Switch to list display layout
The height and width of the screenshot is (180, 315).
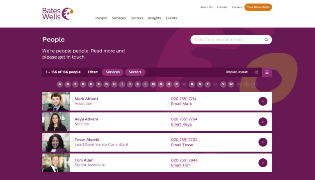coord(267,72)
